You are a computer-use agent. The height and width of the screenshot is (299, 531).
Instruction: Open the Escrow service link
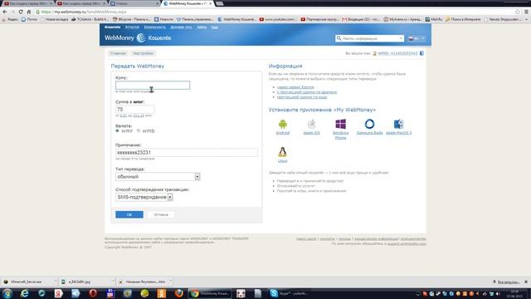[x=295, y=87]
